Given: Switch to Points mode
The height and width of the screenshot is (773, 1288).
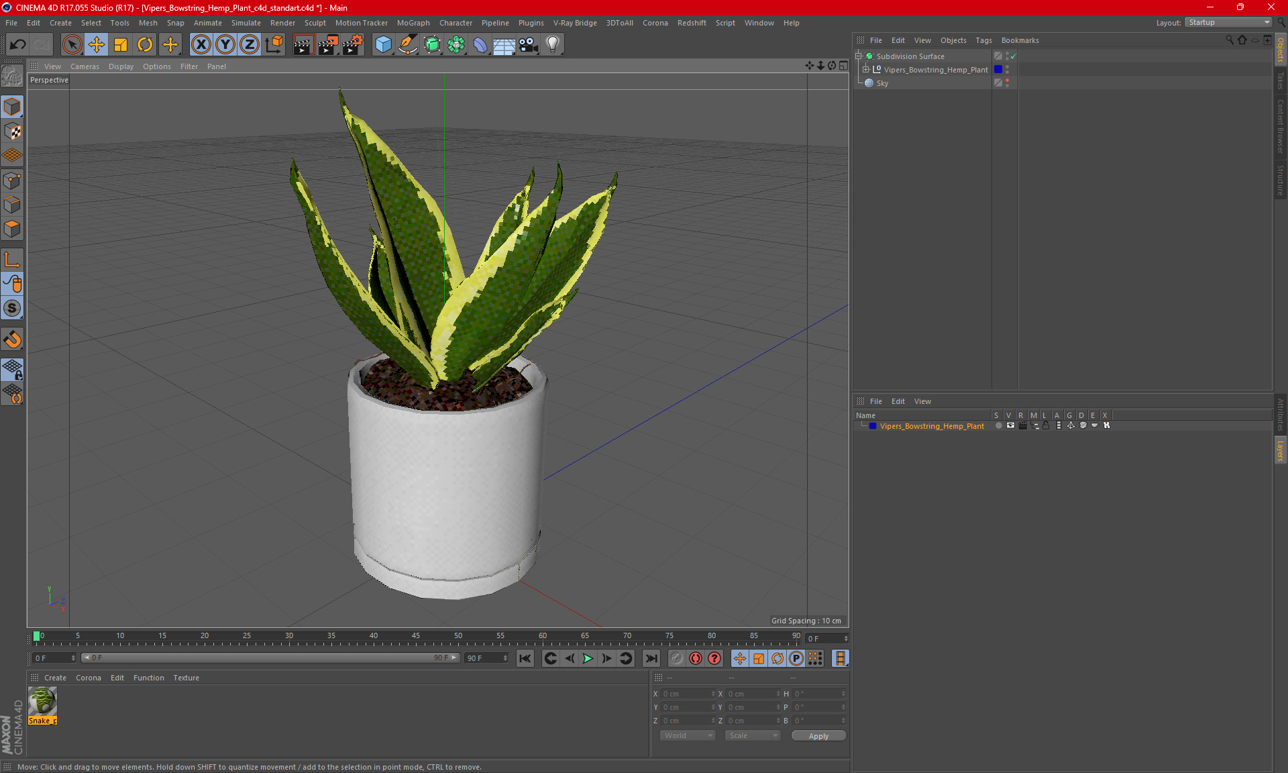Looking at the screenshot, I should (x=12, y=181).
